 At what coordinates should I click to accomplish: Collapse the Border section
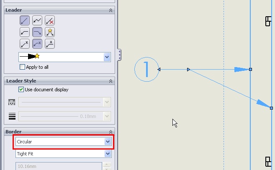pyautogui.click(x=111, y=132)
